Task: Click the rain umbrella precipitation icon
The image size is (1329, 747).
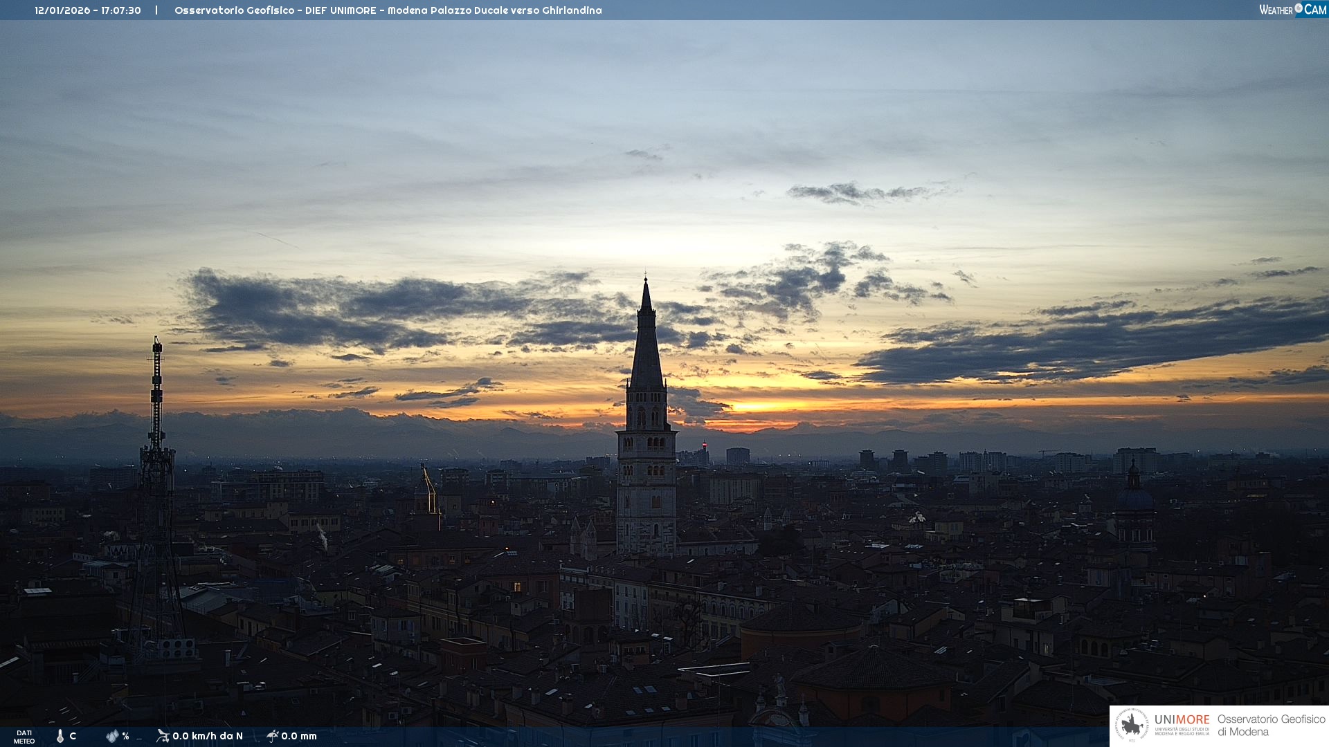Action: click(272, 736)
